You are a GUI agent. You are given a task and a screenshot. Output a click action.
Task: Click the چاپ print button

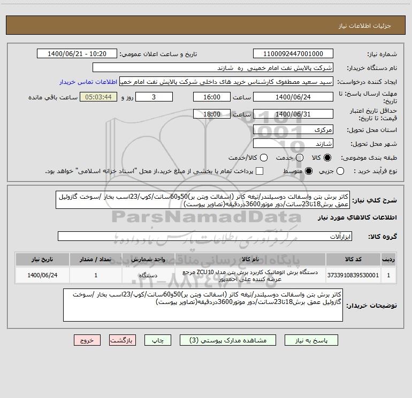[158, 340]
